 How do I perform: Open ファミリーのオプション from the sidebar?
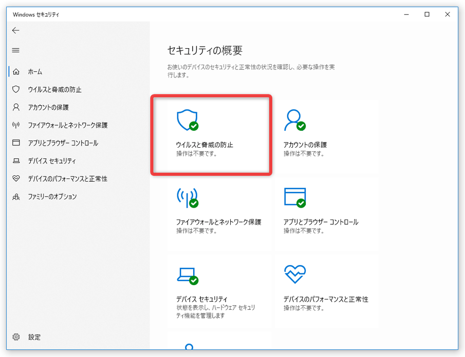coord(52,196)
